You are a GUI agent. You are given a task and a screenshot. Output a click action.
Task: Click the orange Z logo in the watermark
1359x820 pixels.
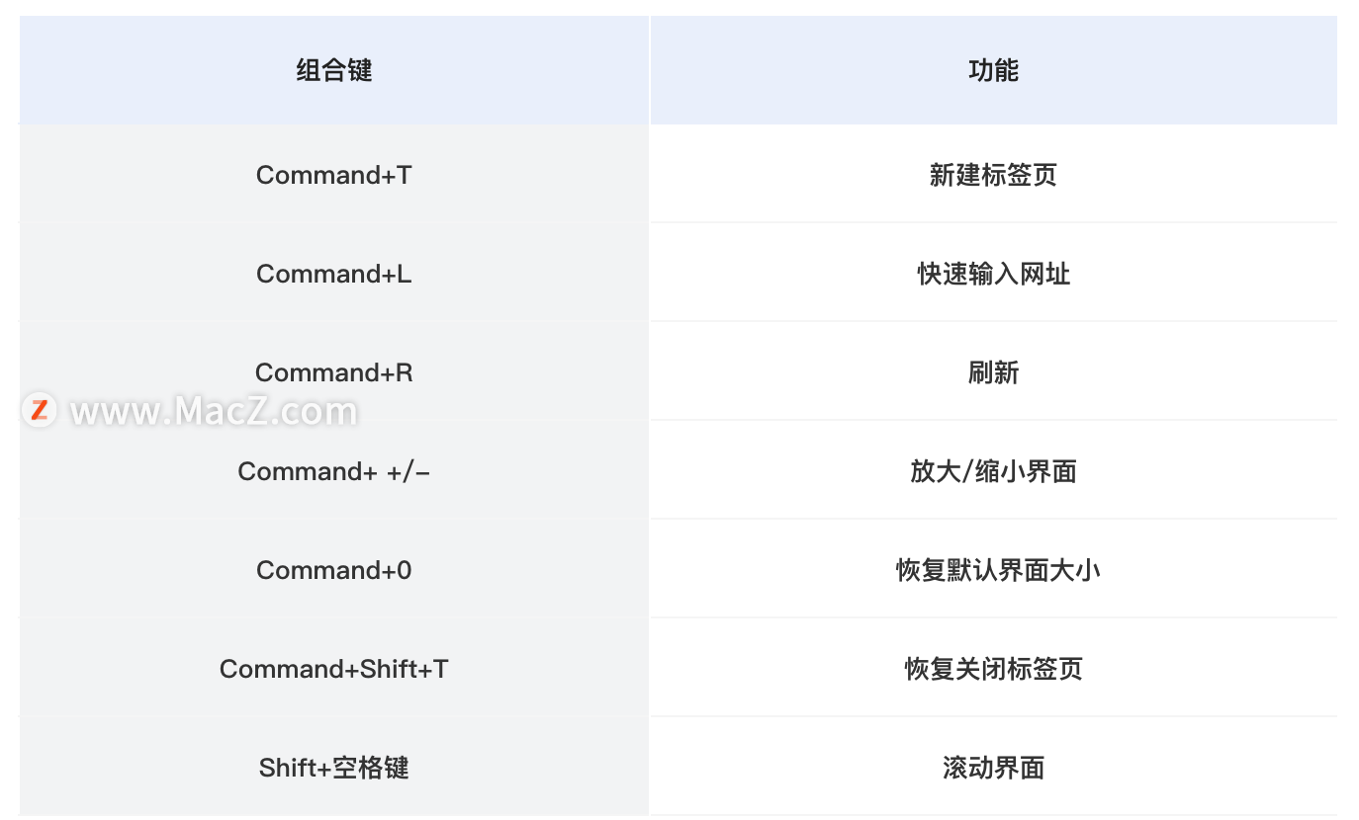point(40,410)
